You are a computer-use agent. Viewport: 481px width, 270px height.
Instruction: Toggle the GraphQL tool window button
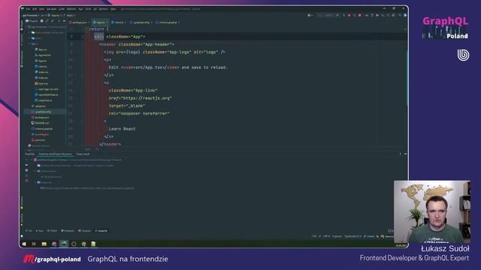point(101,231)
